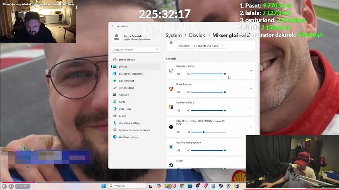
Task: Click the headphones icon for Dźwięki systemu
Action: click(x=171, y=71)
